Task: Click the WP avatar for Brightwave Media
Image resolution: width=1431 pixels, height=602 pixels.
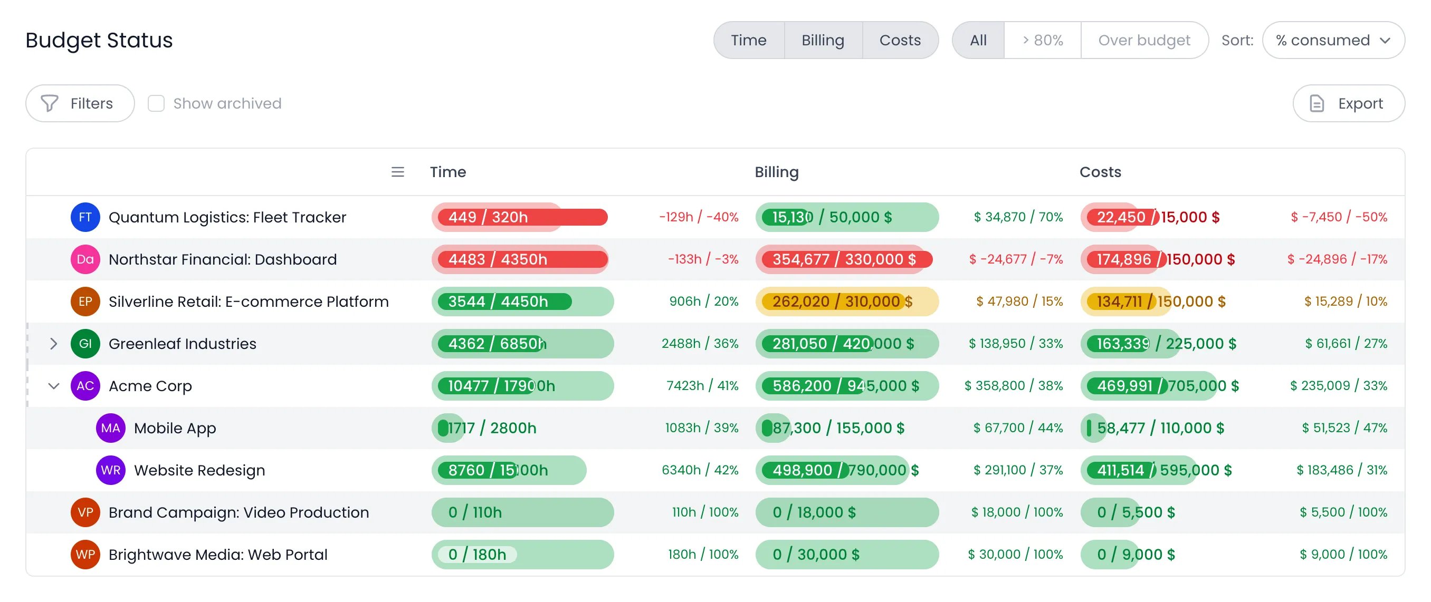Action: [x=85, y=554]
